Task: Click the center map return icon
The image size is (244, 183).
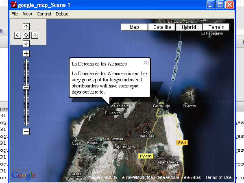Action: coord(26,35)
